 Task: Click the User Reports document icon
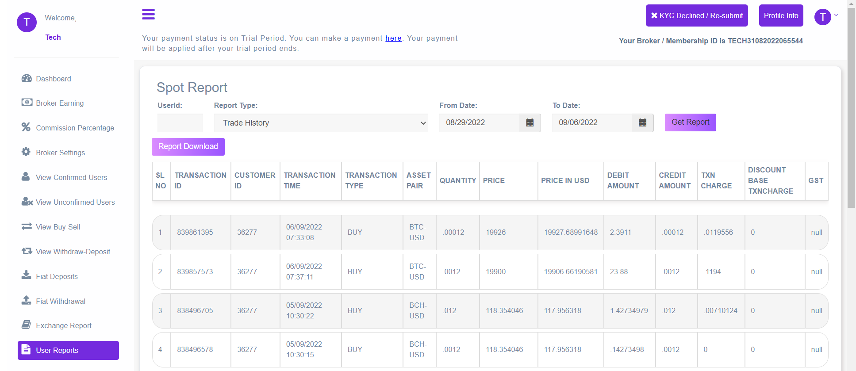click(26, 349)
